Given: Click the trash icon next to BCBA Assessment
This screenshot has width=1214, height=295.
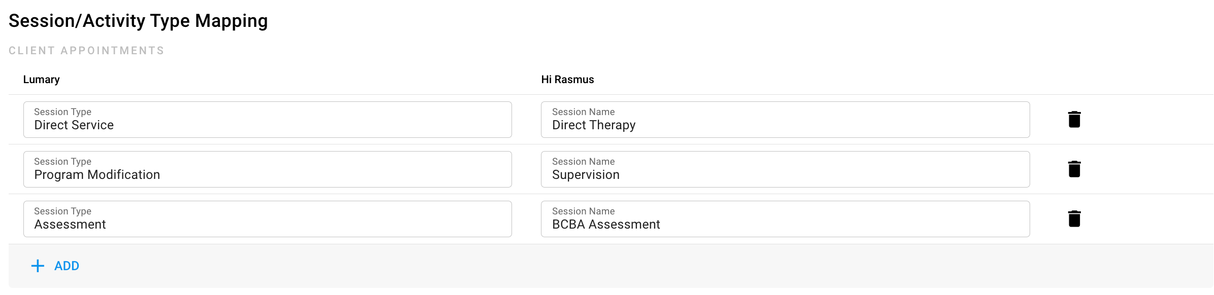Looking at the screenshot, I should [x=1074, y=218].
